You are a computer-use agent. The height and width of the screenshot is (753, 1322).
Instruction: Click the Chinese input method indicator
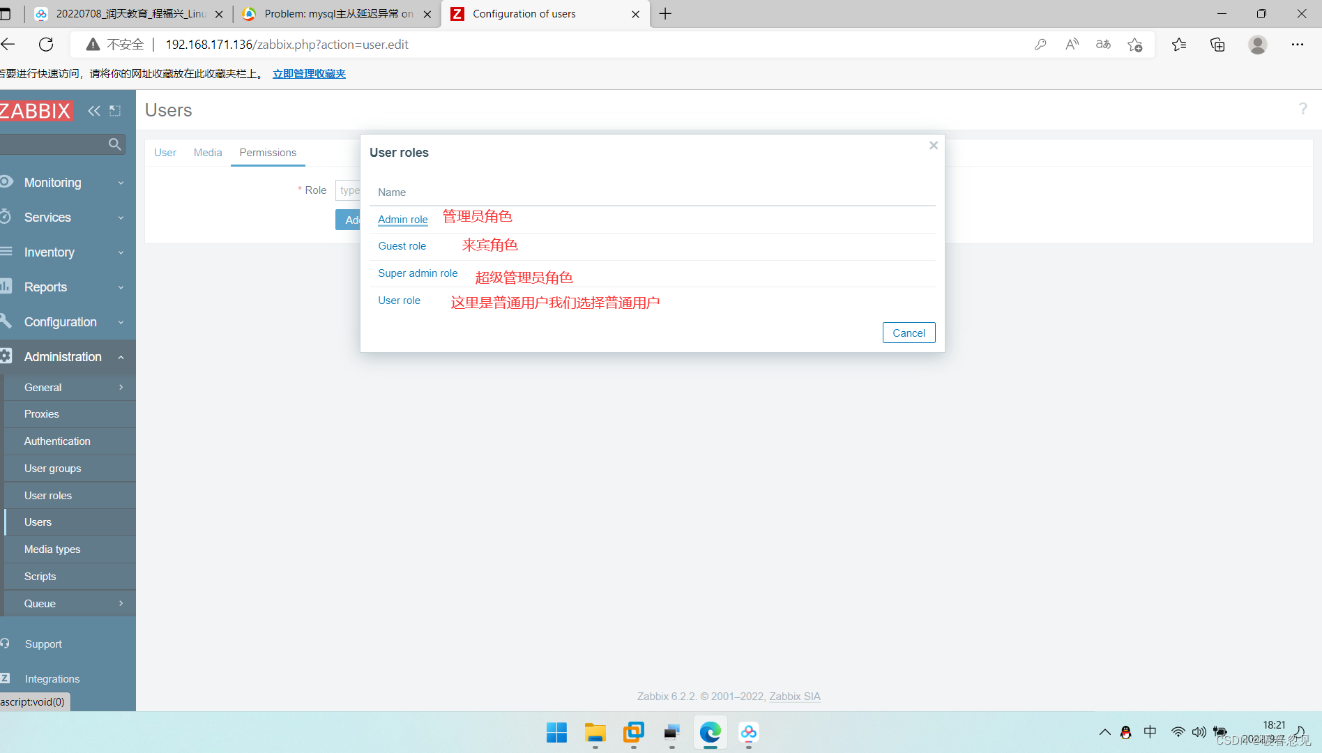click(x=1150, y=732)
